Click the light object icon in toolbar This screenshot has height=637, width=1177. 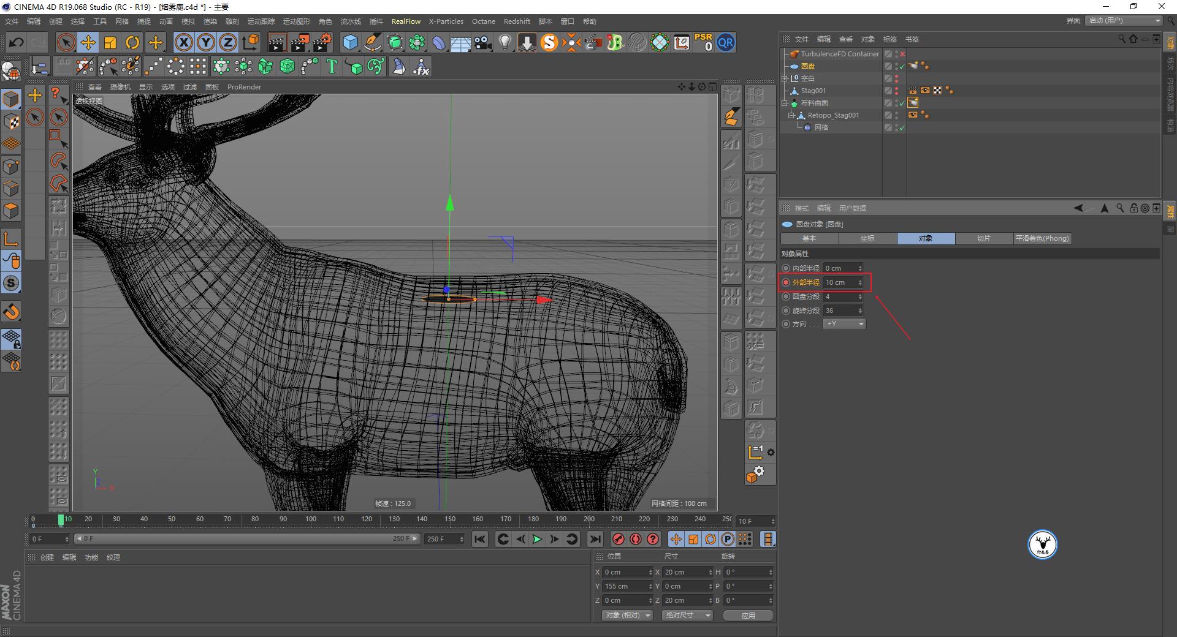(504, 42)
